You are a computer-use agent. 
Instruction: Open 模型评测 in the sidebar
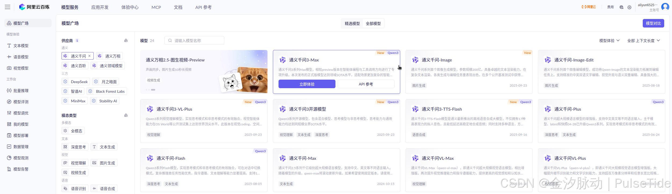pyautogui.click(x=28, y=102)
